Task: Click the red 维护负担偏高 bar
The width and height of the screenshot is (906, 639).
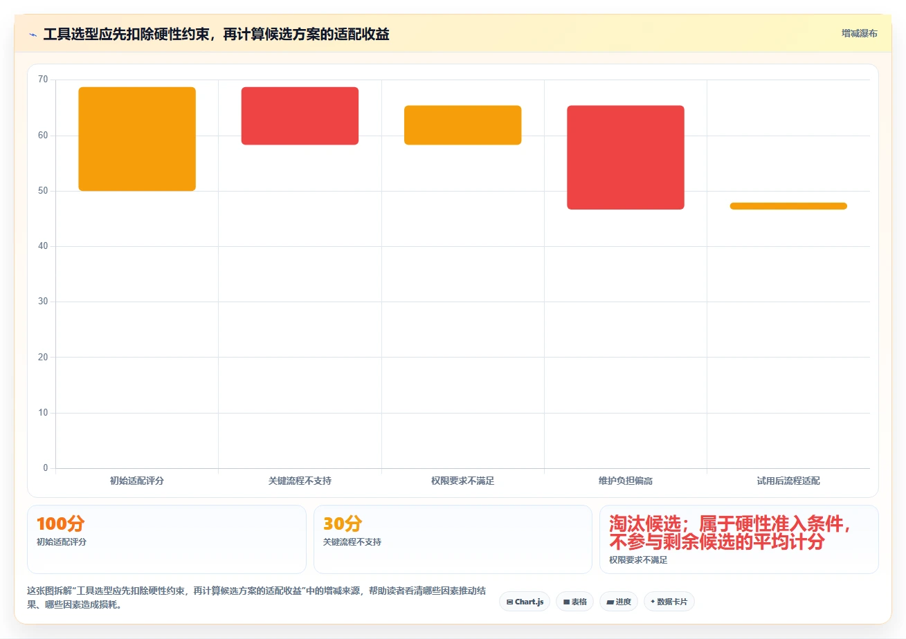Action: coord(626,158)
